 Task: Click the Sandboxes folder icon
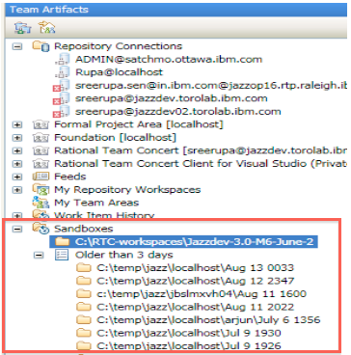click(x=40, y=229)
